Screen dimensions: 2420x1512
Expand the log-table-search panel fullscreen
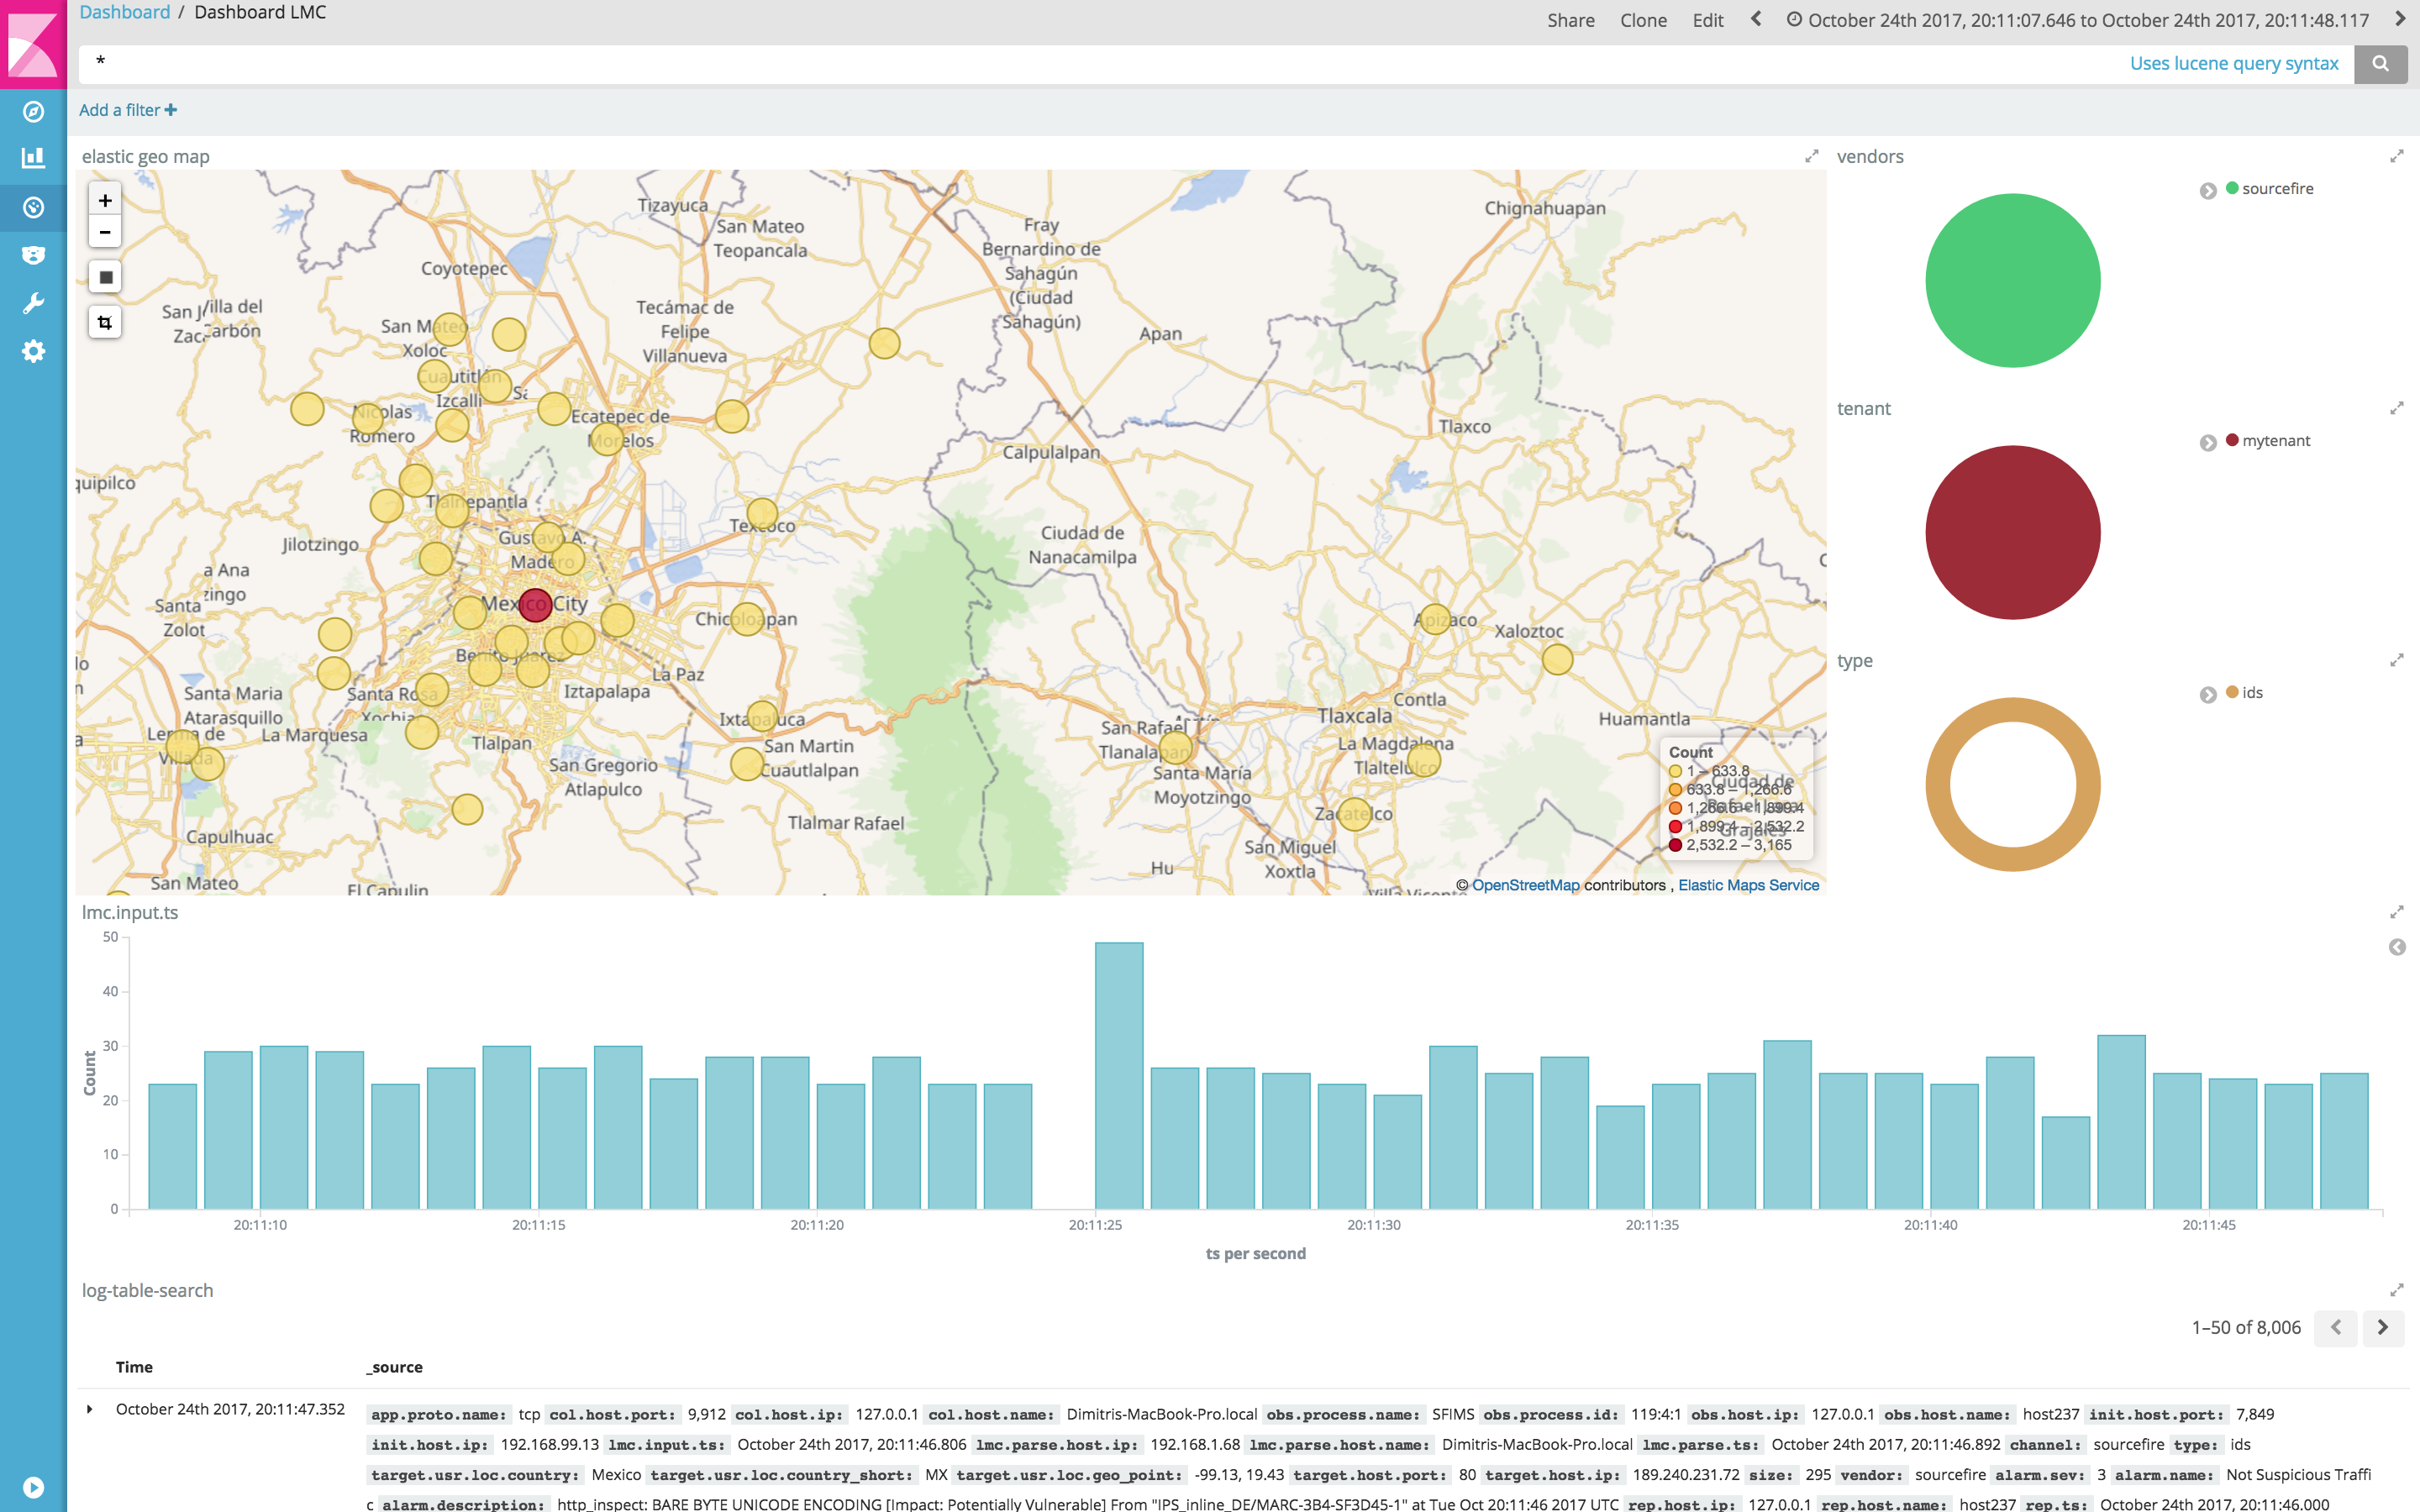coord(2397,1291)
